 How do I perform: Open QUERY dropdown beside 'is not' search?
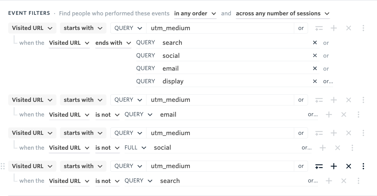138,181
